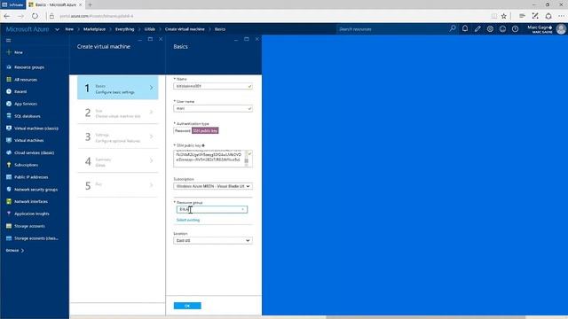Go to New breadcrumb
The height and width of the screenshot is (319, 568).
point(69,29)
